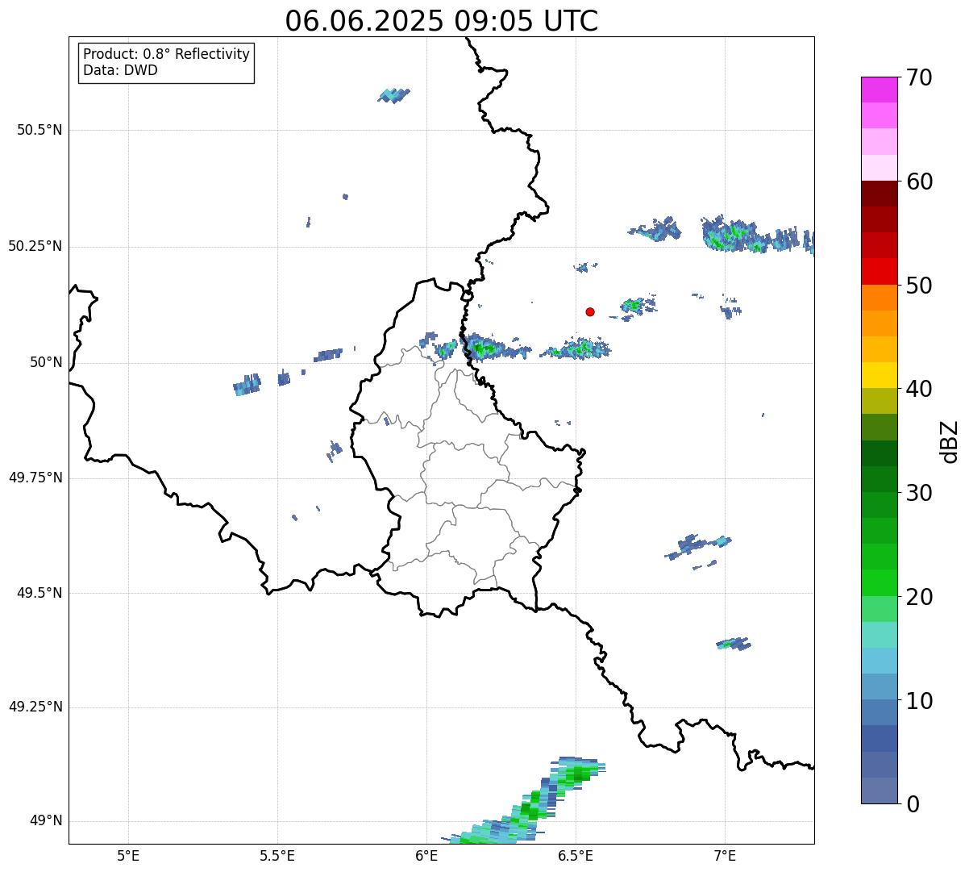
Task: Click the title "06.06.2025 09:05 UTC"
Action: click(x=442, y=21)
